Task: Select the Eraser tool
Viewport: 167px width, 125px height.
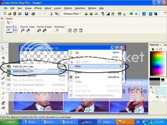Action: 3,98
